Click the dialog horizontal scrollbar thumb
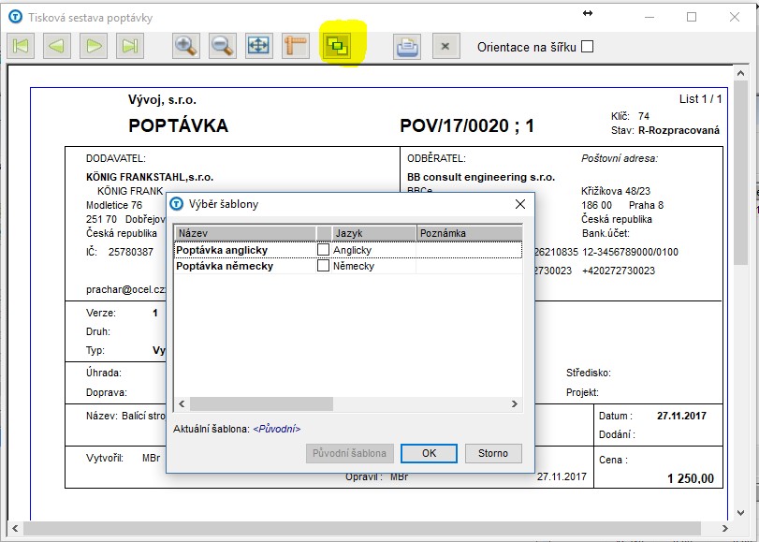 [261, 404]
